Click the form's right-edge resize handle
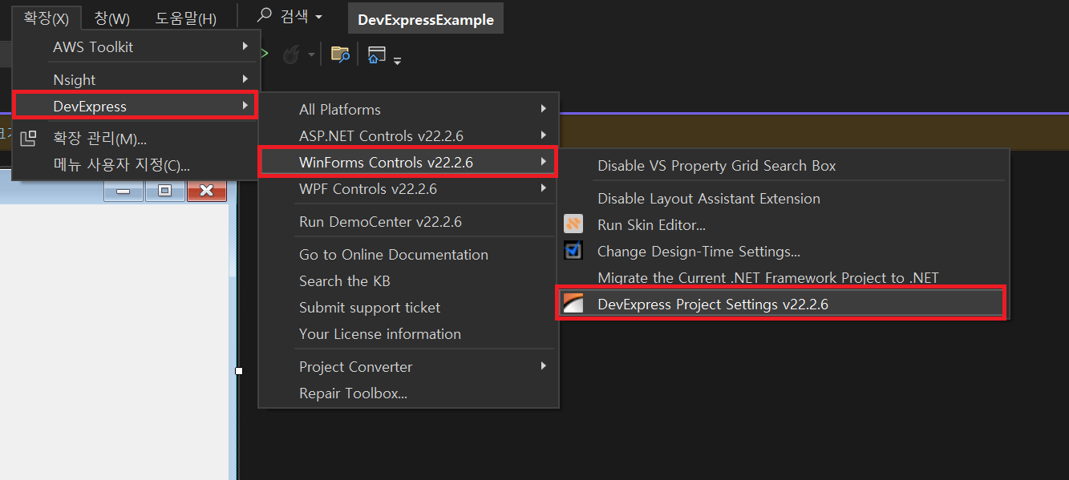 pos(238,371)
